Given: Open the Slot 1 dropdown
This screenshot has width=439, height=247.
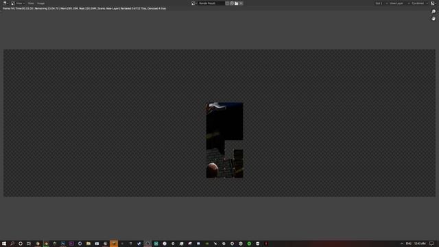Looking at the screenshot, I should 381,3.
